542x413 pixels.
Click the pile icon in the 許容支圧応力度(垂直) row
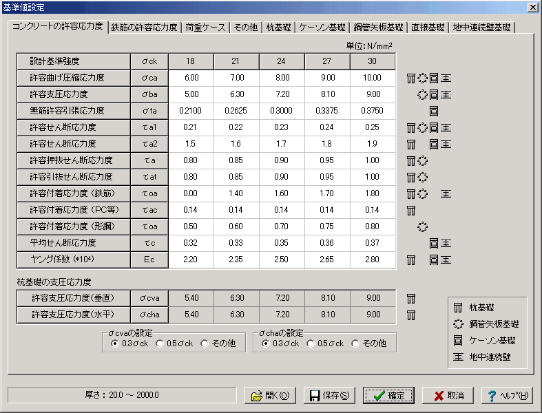tap(411, 298)
